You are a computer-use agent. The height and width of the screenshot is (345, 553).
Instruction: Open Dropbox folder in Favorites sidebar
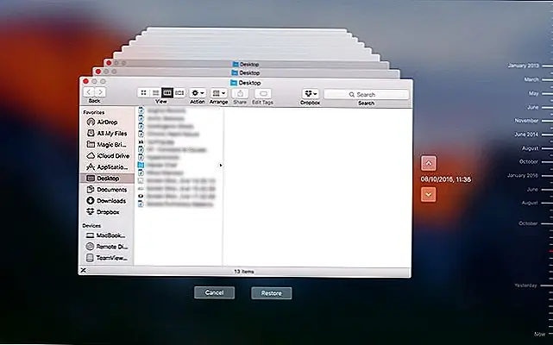pyautogui.click(x=106, y=211)
